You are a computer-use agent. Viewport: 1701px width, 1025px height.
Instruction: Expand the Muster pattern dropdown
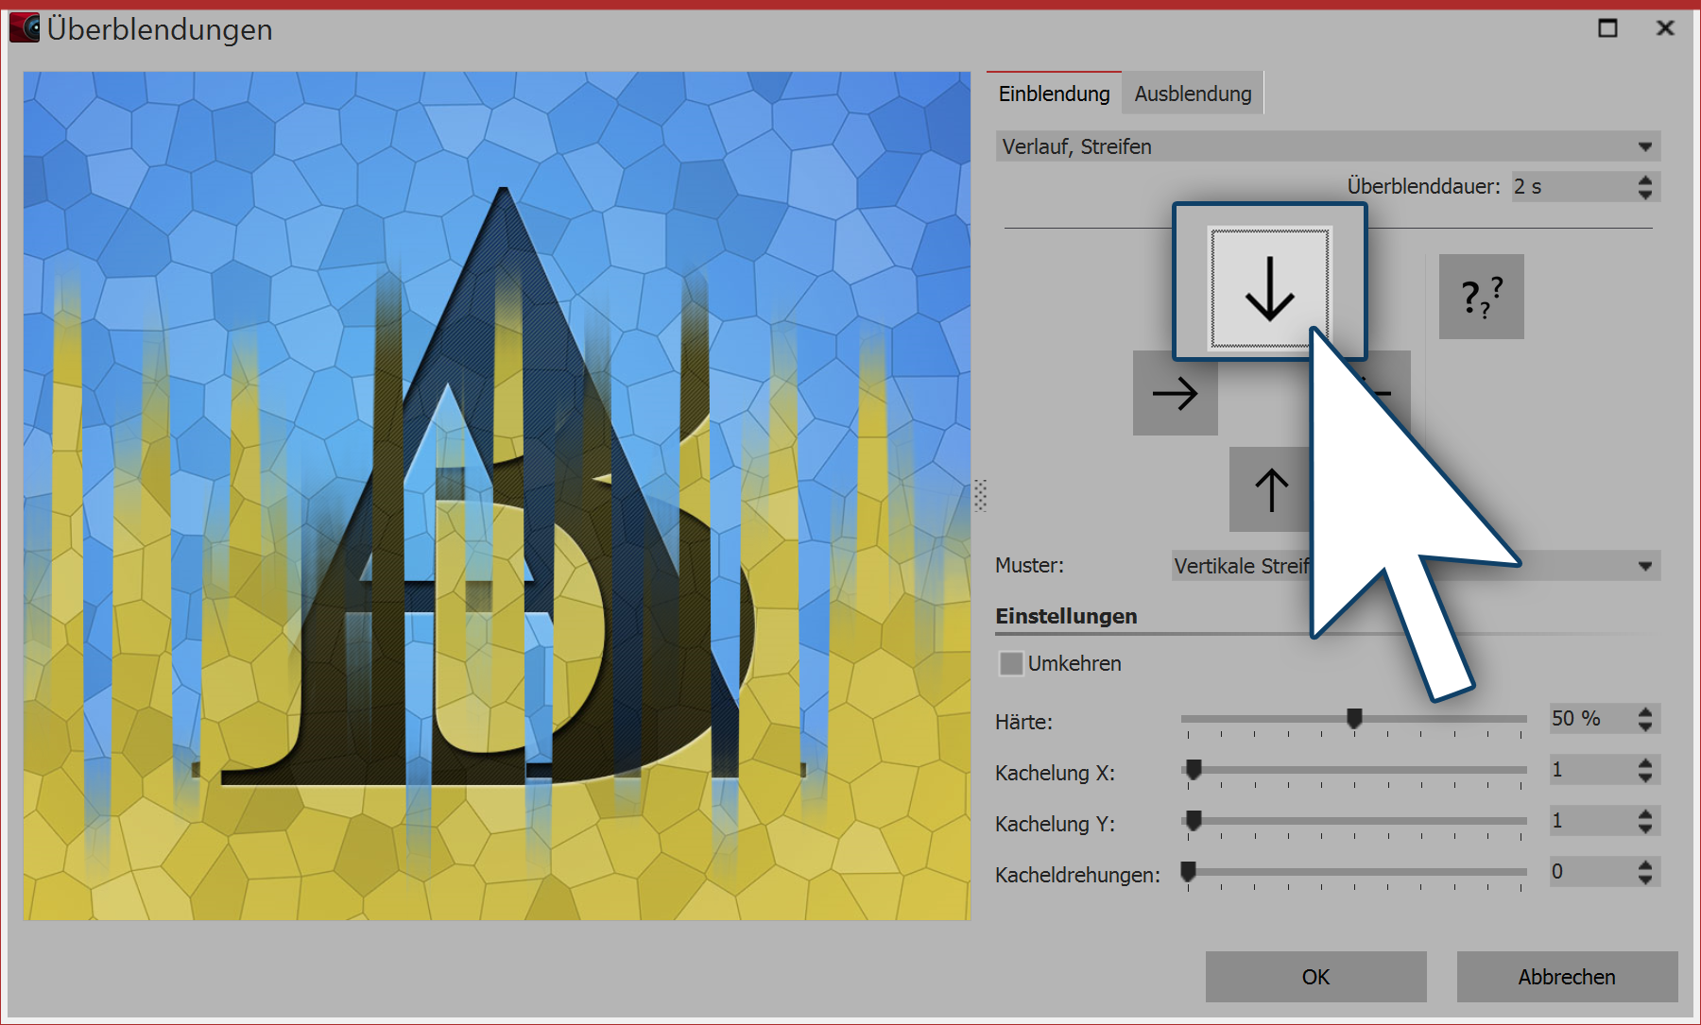(x=1644, y=566)
